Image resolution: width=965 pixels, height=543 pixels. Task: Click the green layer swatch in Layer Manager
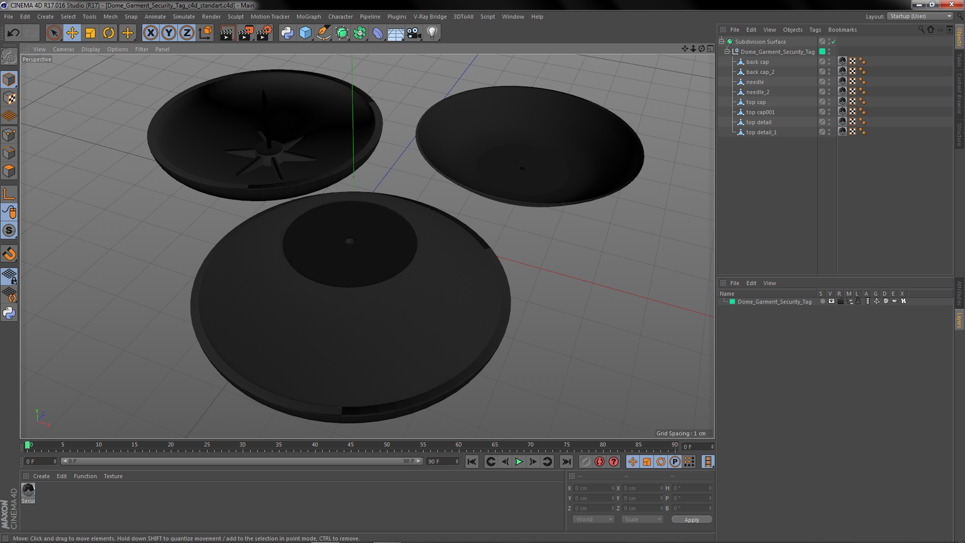click(732, 302)
